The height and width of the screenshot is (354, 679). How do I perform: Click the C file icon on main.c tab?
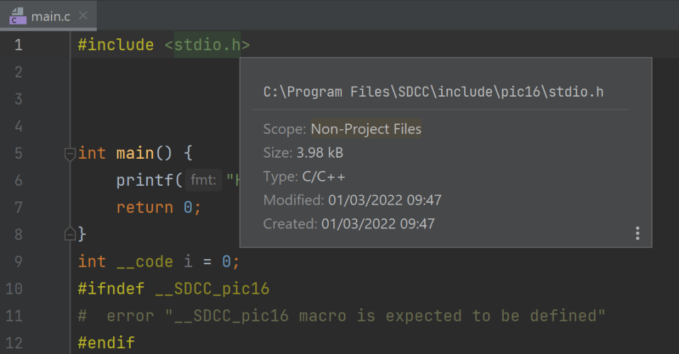click(x=18, y=16)
